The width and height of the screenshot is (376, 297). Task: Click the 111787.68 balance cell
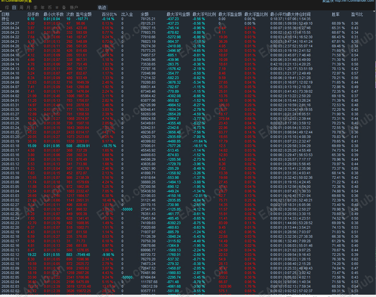[x=149, y=282]
